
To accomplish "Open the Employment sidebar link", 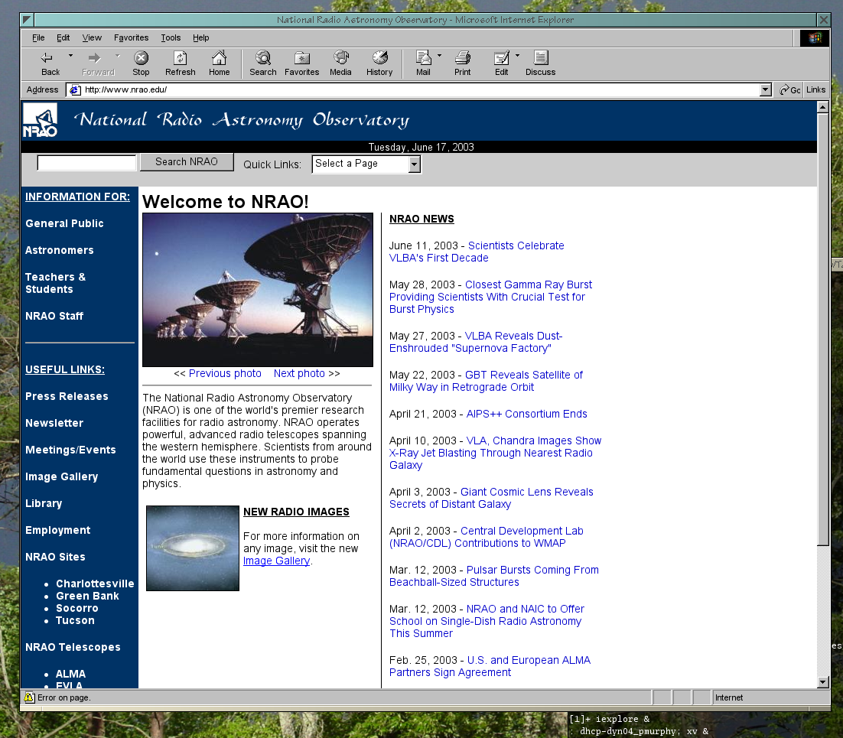I will point(57,530).
